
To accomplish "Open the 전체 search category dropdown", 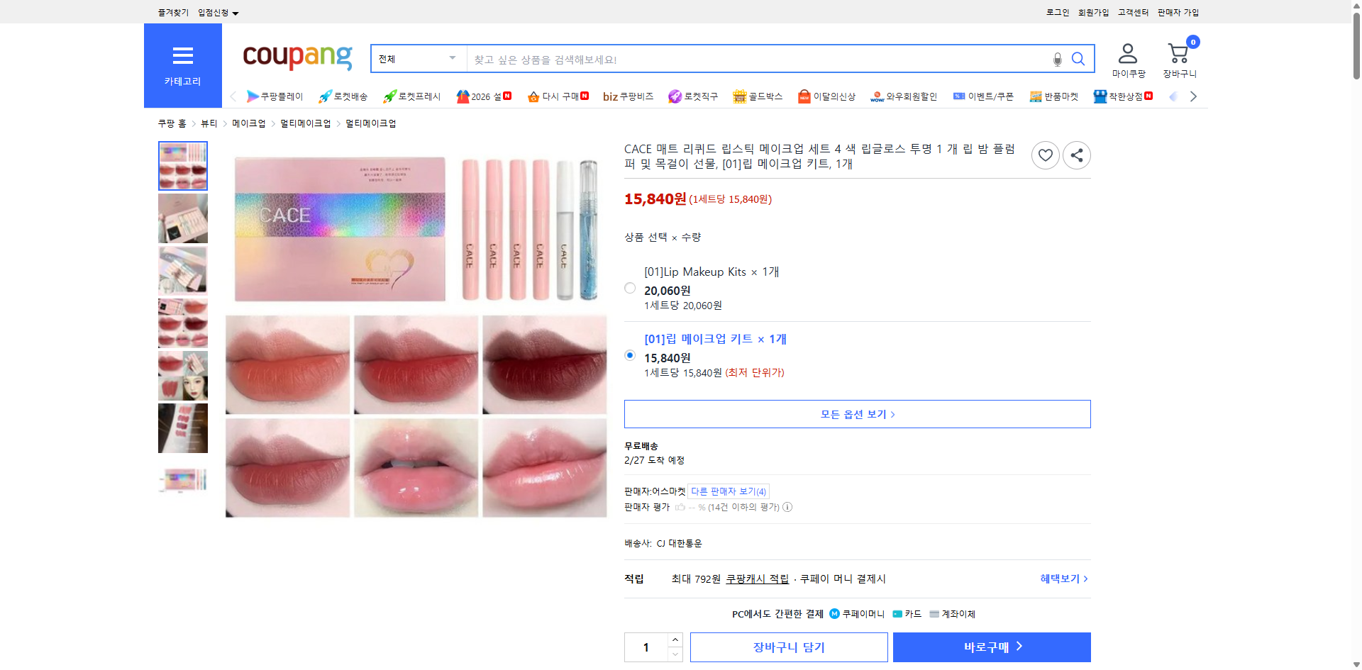I will (417, 59).
